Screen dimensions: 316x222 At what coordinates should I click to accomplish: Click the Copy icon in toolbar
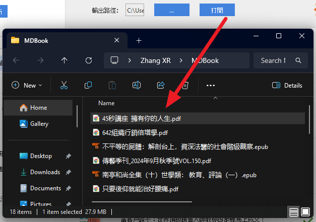pos(88,86)
